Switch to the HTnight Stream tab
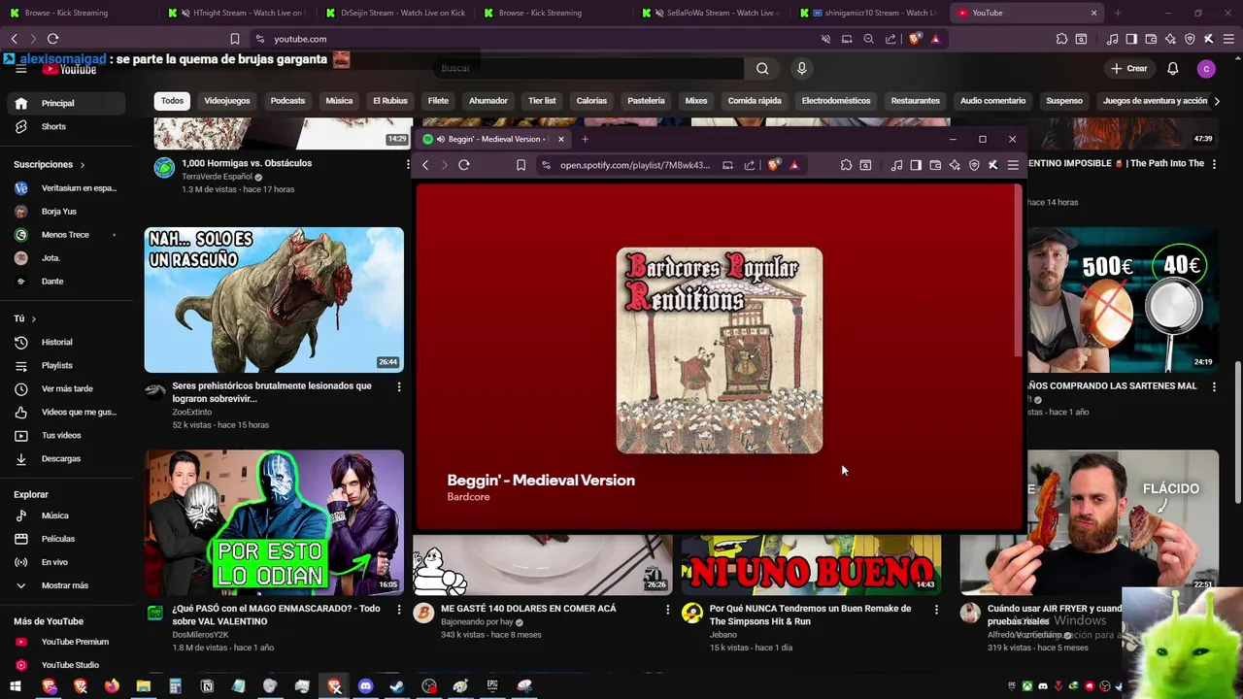The image size is (1243, 699). (x=237, y=13)
